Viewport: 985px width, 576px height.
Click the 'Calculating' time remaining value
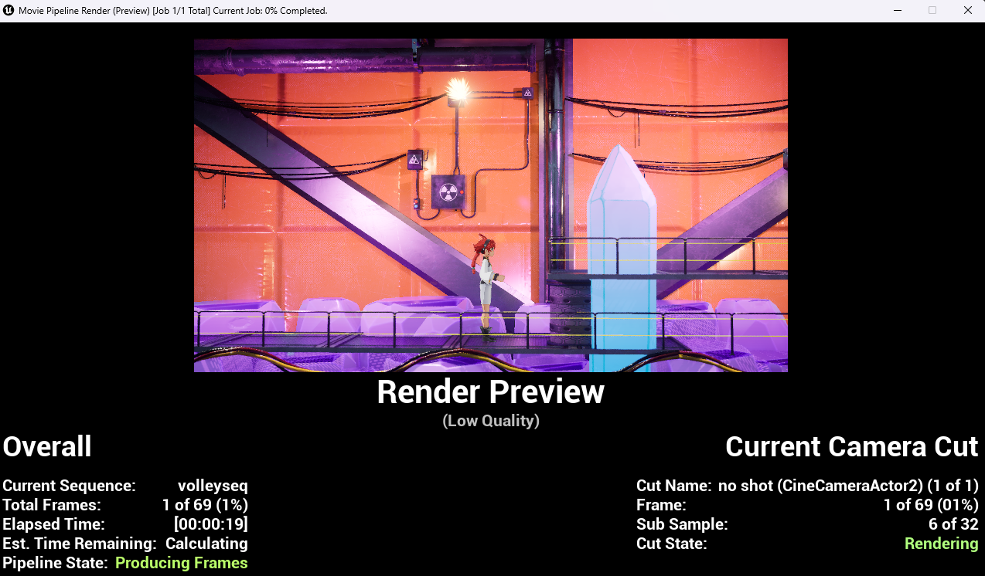click(206, 544)
